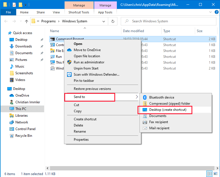The height and width of the screenshot is (177, 220).
Task: Open the Shortcut Tools tab
Action: [79, 12]
